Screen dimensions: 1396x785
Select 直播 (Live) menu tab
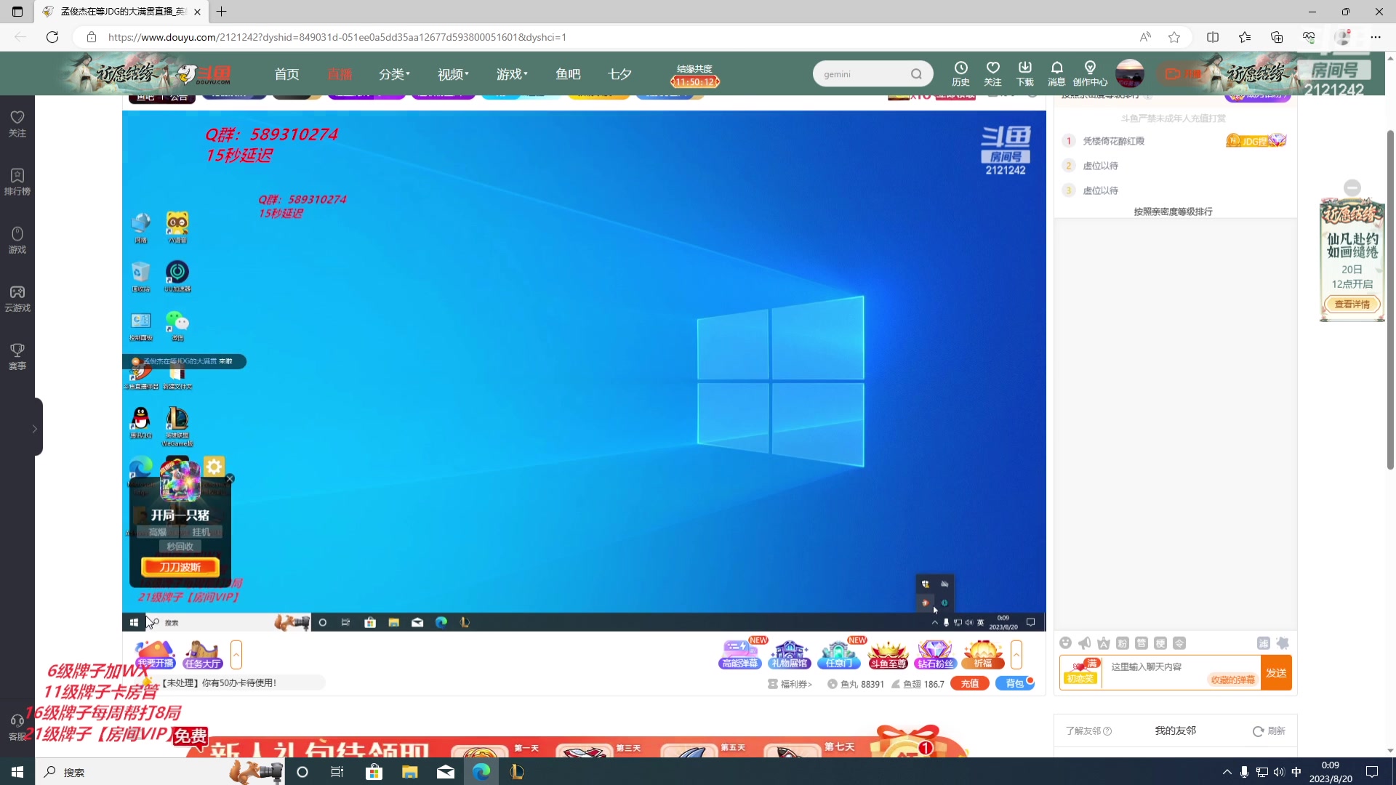340,74
